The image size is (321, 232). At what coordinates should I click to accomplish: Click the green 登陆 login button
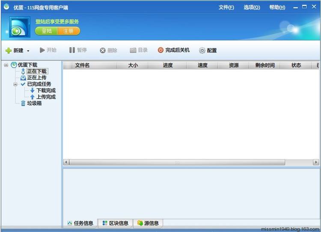(47, 31)
